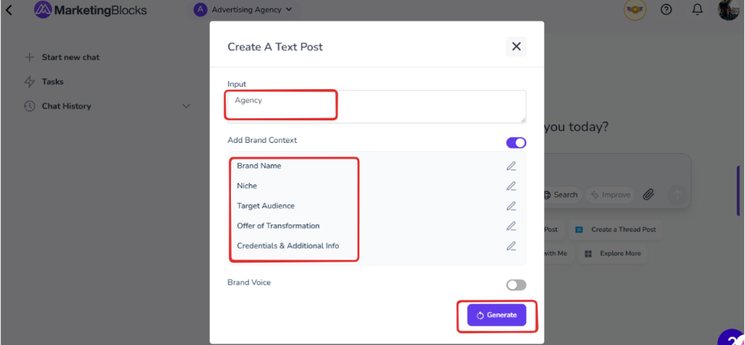Viewport: 745px width, 345px height.
Task: Click the paperclip attachment icon
Action: click(648, 195)
